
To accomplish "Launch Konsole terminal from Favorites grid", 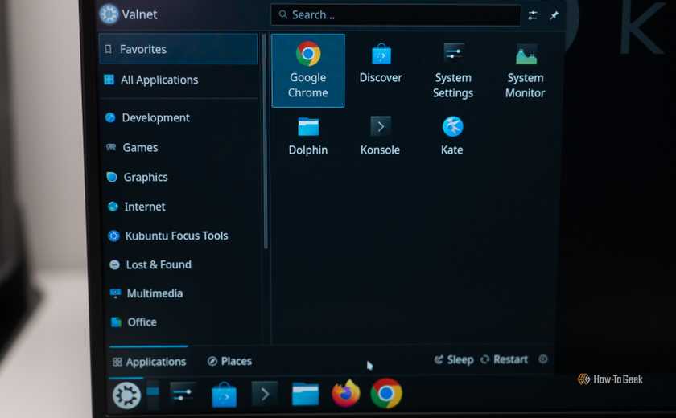I will (380, 136).
